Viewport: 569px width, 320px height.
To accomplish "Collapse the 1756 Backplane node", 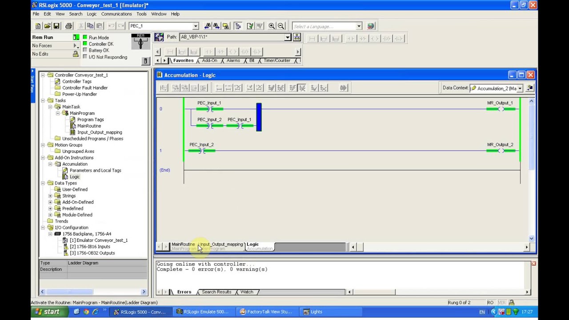I will (50, 234).
